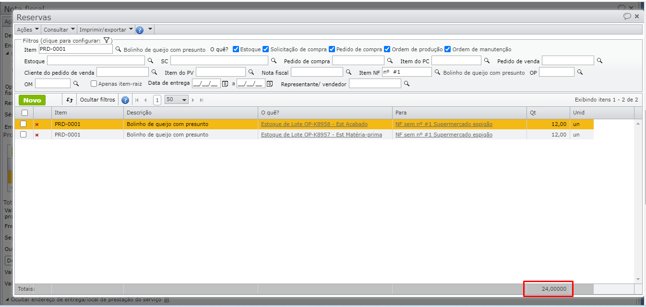Uncheck the Ordem de produção checkbox
The image size is (646, 307).
(x=387, y=49)
